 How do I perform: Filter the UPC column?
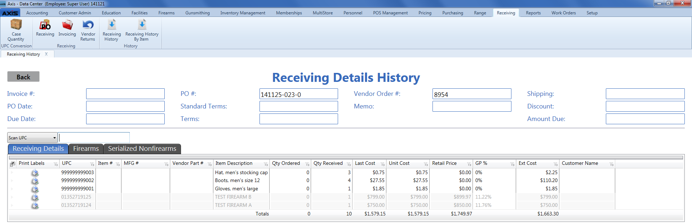coord(92,164)
